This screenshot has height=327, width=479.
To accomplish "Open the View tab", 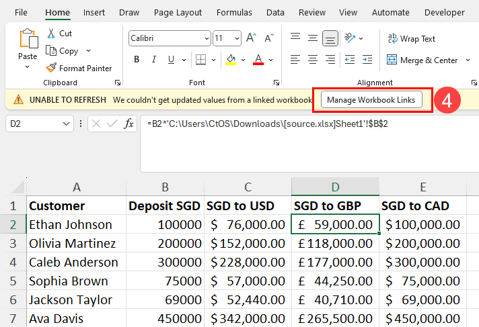I will coord(348,13).
